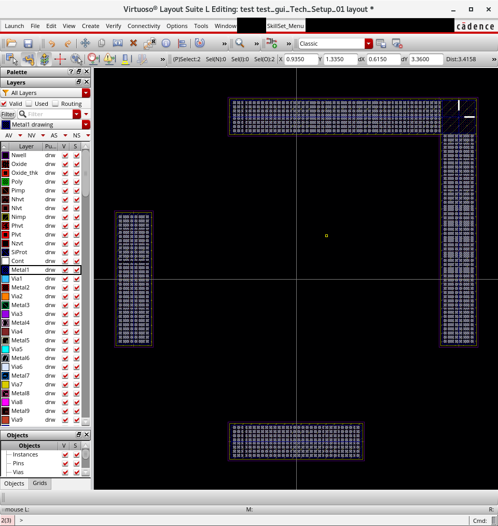The image size is (498, 526).
Task: Select the Metal3 layer color swatch
Action: pos(6,305)
